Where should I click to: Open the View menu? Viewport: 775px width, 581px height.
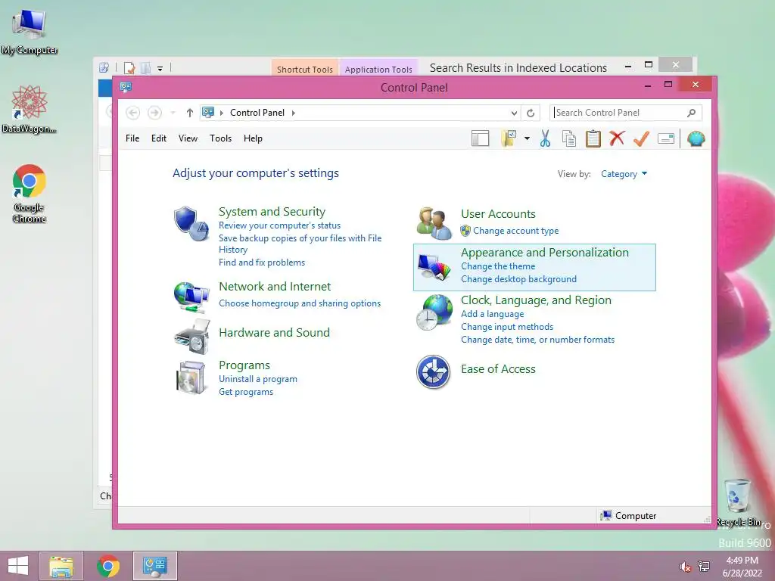click(x=188, y=138)
